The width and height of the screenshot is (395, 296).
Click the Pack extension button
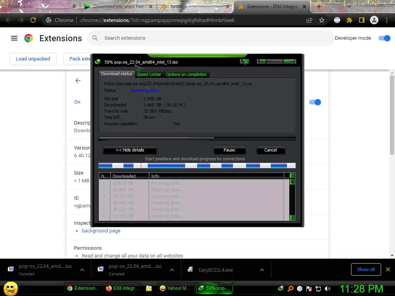[x=78, y=59]
